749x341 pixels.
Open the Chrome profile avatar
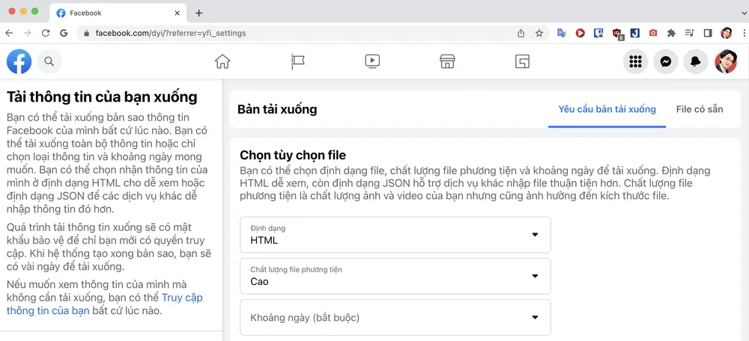click(x=726, y=33)
